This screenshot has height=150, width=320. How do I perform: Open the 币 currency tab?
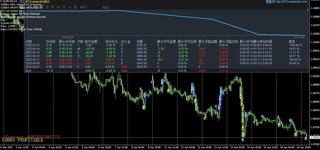(64, 7)
